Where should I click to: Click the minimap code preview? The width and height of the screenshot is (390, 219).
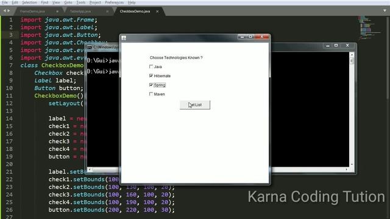(370, 27)
